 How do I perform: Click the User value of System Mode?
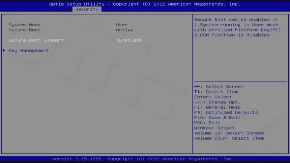pos(122,25)
